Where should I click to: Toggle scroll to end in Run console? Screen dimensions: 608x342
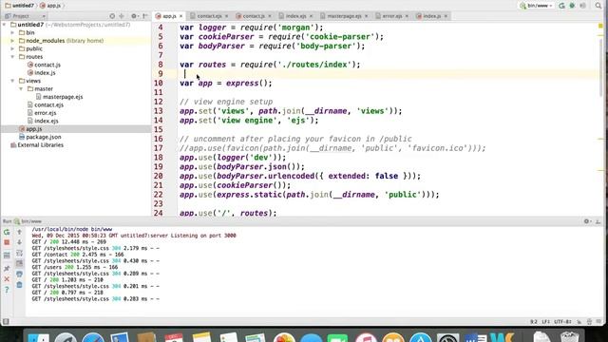click(x=19, y=264)
